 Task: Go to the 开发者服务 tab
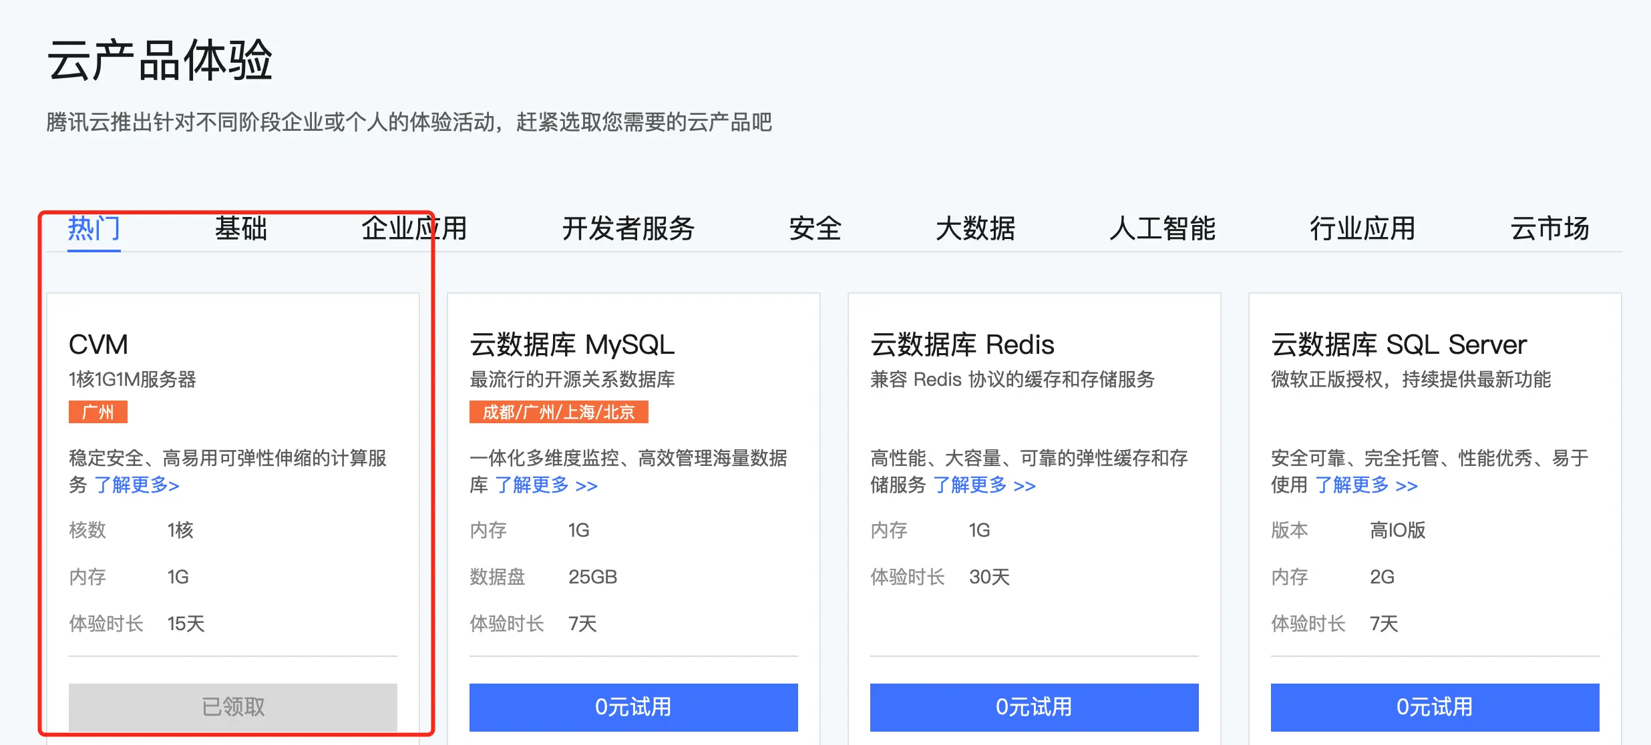tap(628, 228)
